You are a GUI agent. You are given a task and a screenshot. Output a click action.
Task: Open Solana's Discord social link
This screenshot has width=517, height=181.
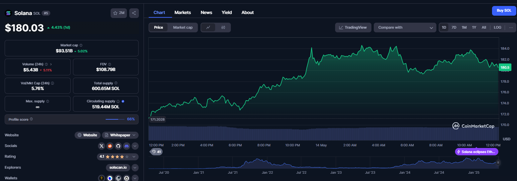(x=127, y=146)
